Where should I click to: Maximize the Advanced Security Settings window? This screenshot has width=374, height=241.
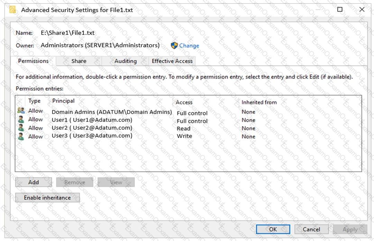[x=340, y=10]
